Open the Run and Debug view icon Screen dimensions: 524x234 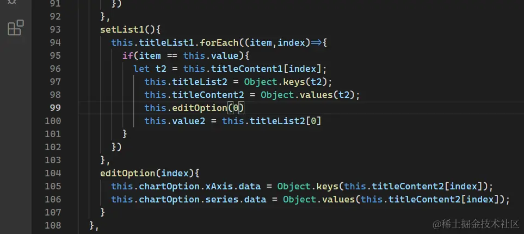click(x=12, y=2)
